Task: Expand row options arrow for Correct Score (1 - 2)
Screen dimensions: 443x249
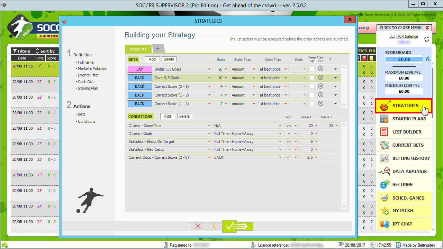Action: [x=335, y=95]
